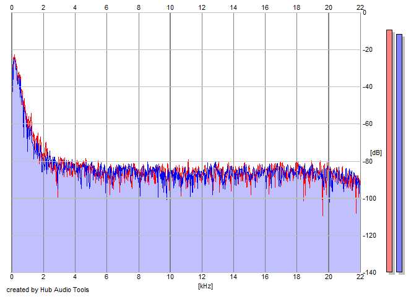Viewport: 411px width, 297px height.
Task: Click the red channel level meter bar
Action: [389, 151]
